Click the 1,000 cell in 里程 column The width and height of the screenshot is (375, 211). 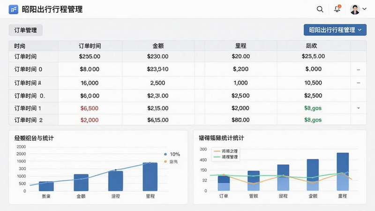[x=240, y=83]
